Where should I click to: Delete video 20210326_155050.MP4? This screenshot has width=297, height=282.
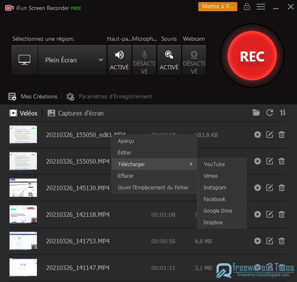coord(282,161)
